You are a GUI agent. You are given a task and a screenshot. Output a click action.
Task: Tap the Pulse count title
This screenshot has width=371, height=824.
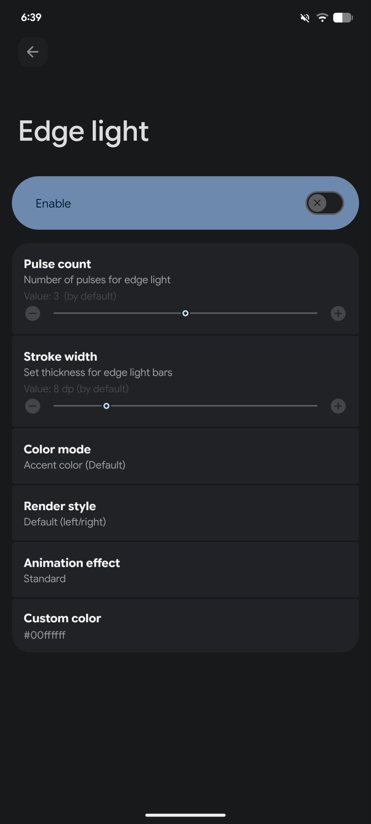click(57, 264)
